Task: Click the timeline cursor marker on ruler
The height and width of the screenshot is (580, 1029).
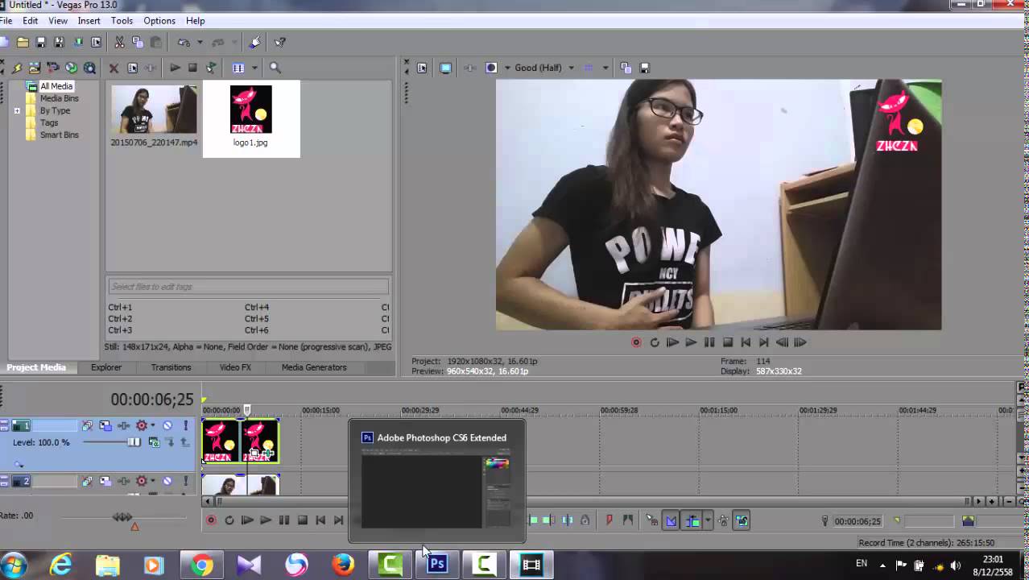Action: coord(247,409)
